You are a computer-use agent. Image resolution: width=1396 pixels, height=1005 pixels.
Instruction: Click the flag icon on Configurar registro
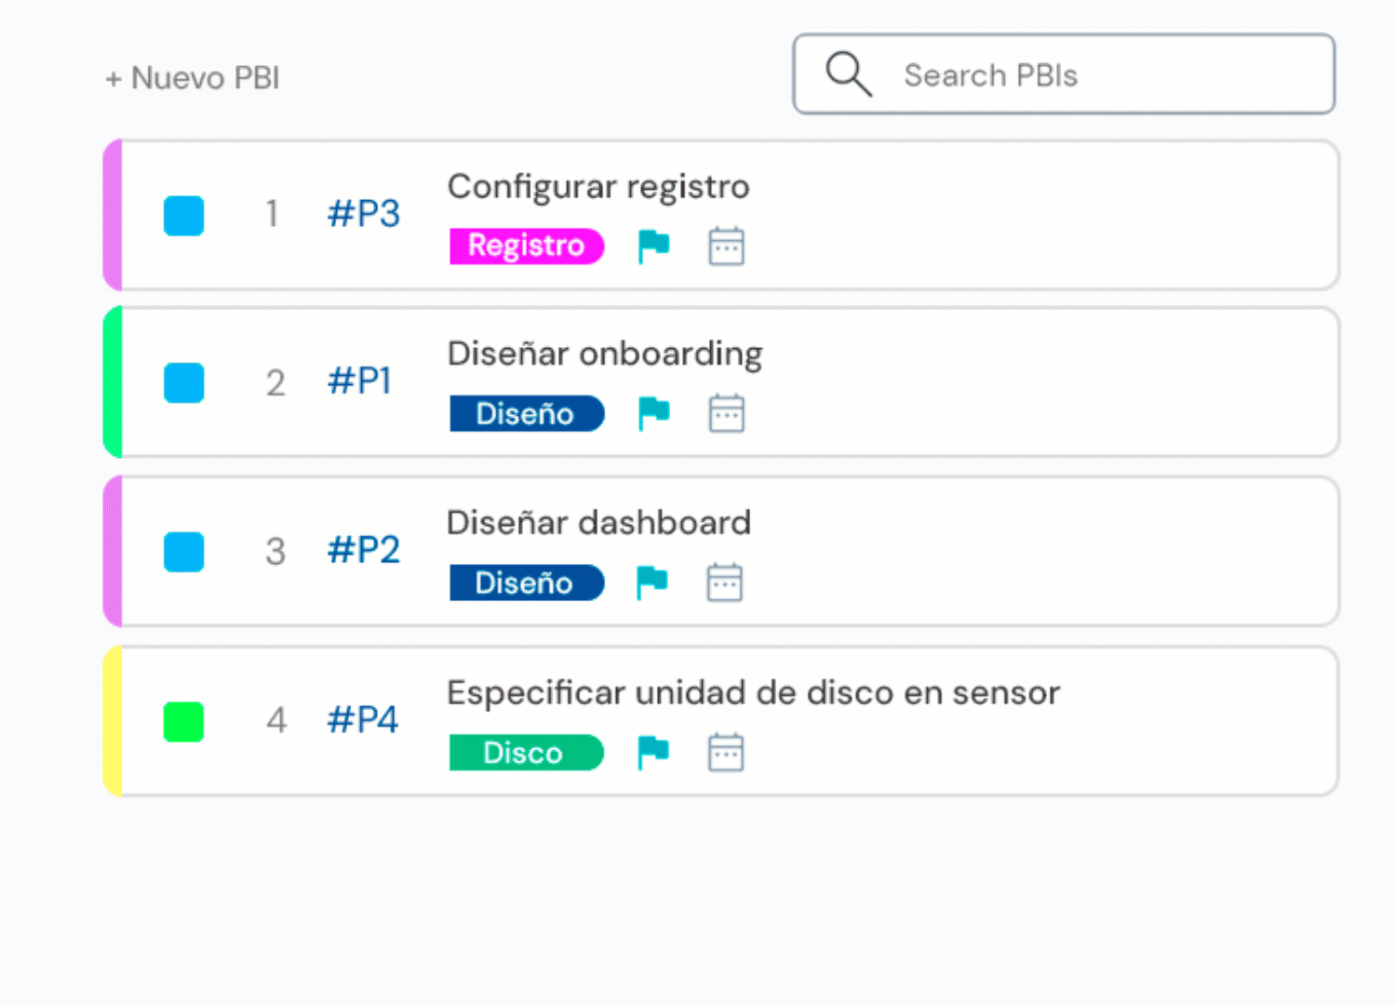[x=653, y=247]
